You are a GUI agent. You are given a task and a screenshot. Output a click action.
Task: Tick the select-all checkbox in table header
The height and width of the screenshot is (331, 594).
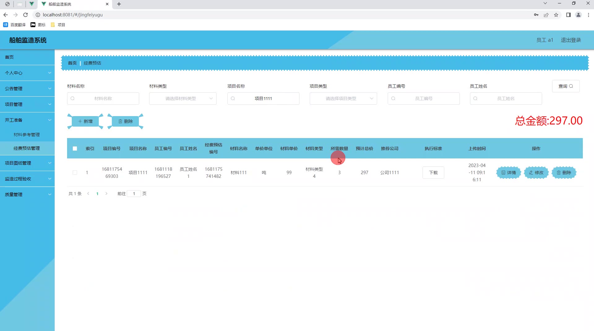75,149
